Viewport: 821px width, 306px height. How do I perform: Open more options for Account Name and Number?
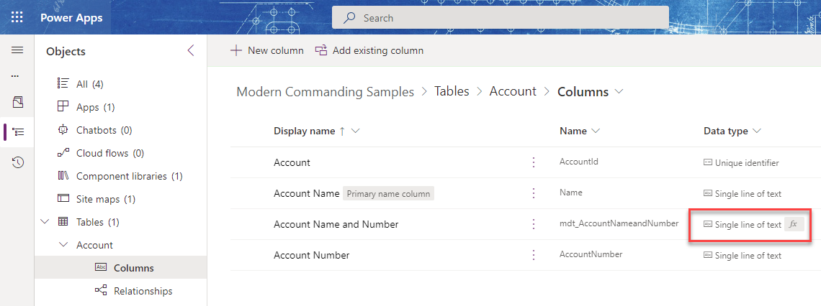[534, 225]
